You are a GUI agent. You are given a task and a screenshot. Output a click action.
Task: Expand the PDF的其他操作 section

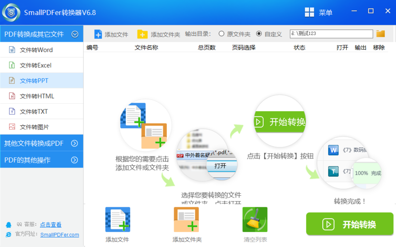pos(74,160)
